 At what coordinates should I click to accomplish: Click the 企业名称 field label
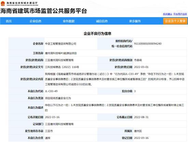tap(38, 44)
